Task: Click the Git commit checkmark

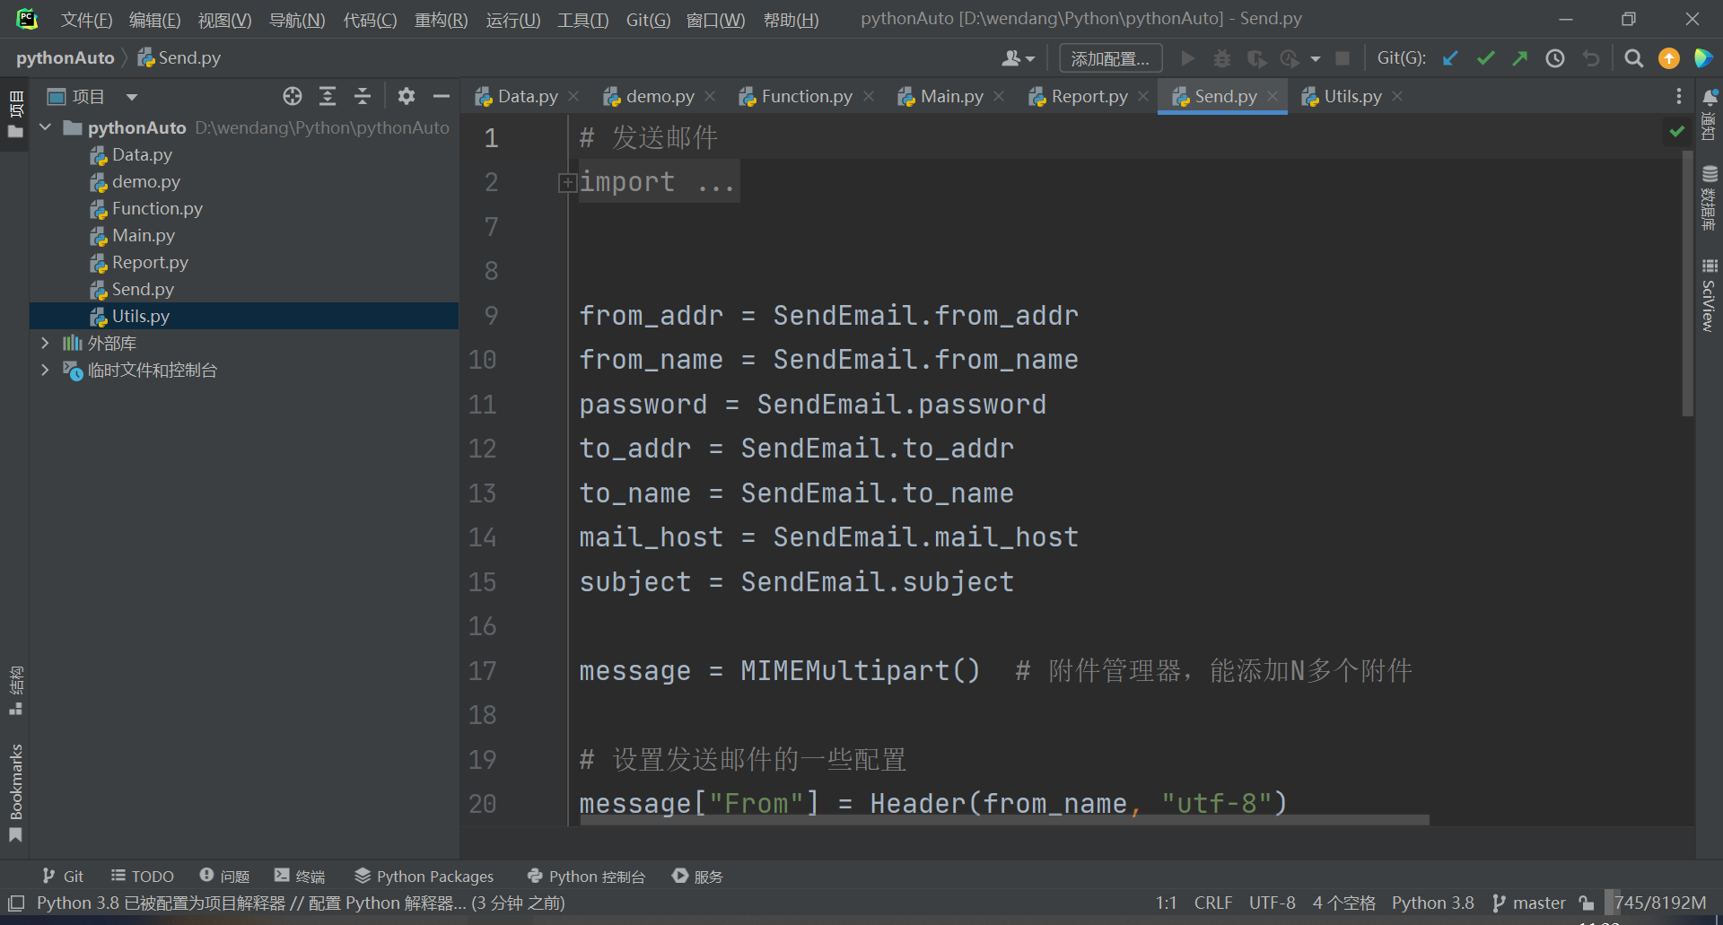Action: pos(1485,58)
